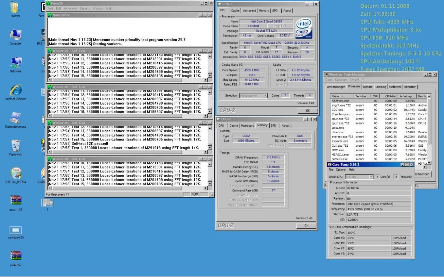
Task: Open the Advanced menu in Prime95
Action: [x=70, y=8]
